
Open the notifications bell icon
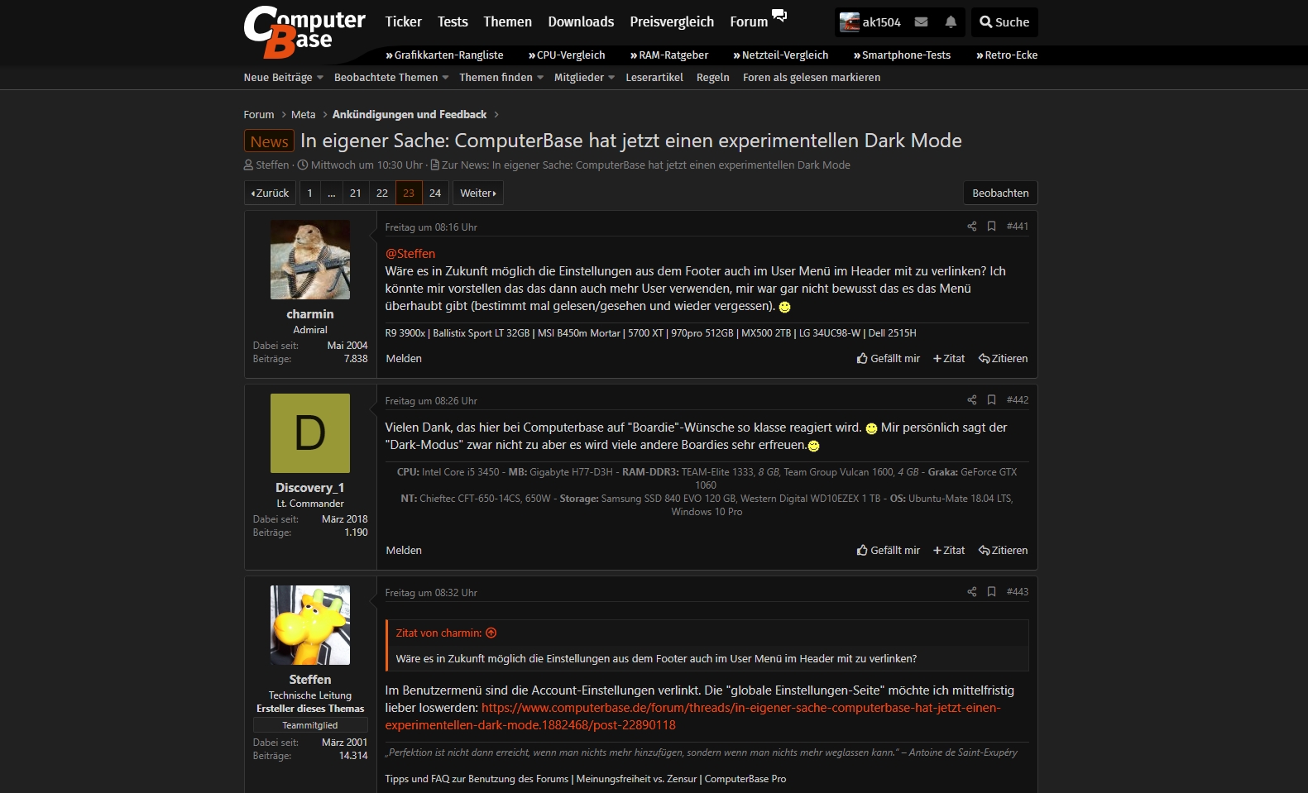[x=951, y=22]
